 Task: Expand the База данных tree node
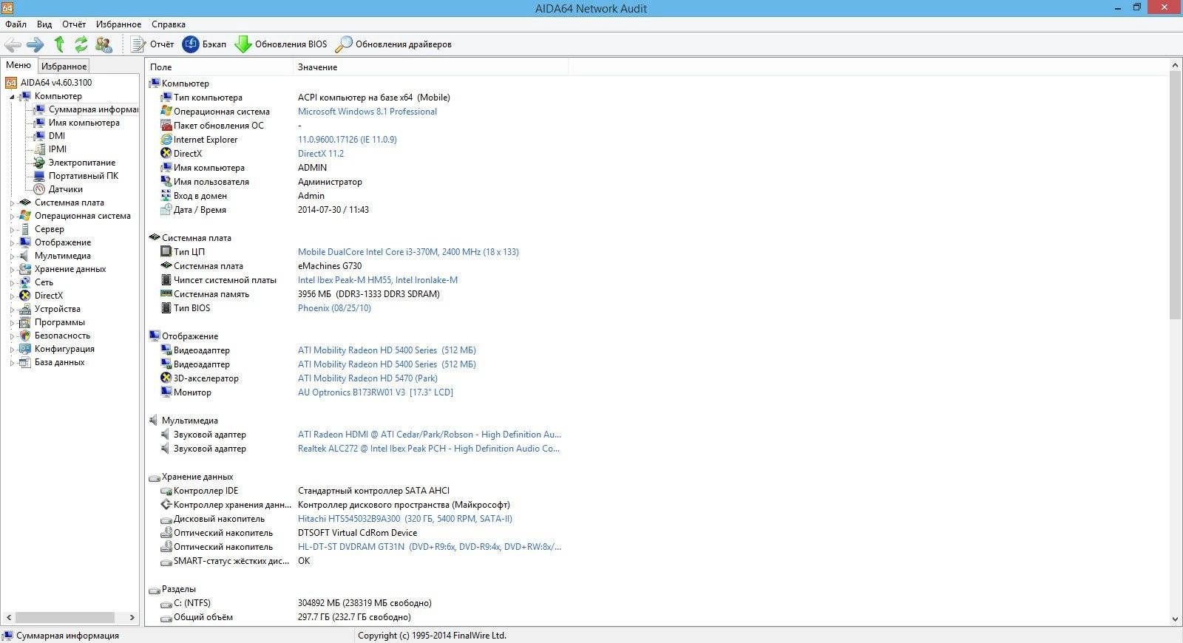[12, 363]
